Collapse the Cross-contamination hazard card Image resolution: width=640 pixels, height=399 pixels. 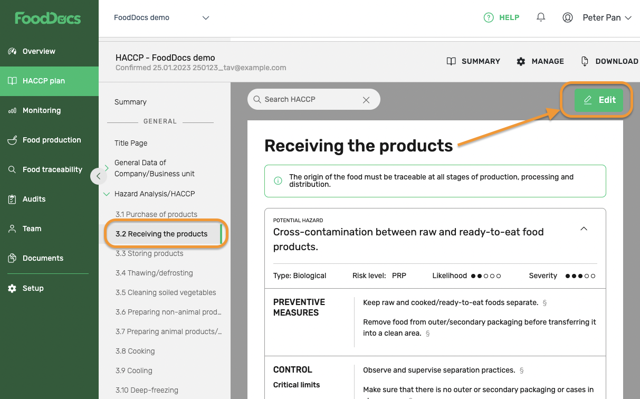point(584,229)
